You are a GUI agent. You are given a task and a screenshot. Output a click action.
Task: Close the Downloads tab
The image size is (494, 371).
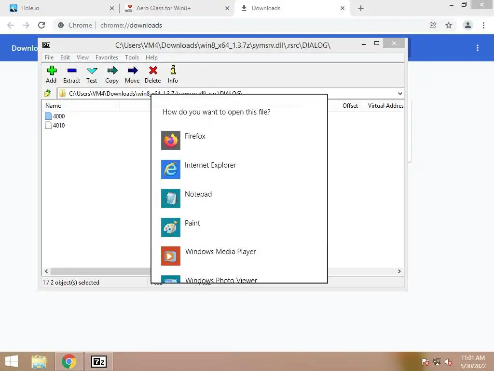[343, 8]
